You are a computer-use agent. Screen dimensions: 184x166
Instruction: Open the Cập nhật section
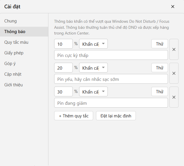24,74
